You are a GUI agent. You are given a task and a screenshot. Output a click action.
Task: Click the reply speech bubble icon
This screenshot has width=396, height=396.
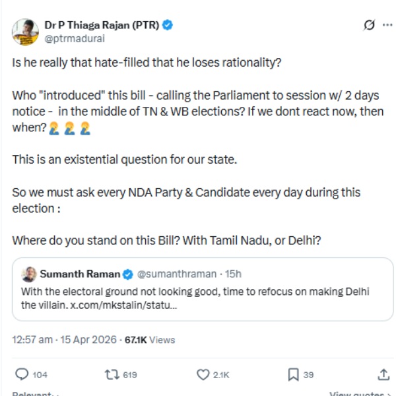pos(22,374)
